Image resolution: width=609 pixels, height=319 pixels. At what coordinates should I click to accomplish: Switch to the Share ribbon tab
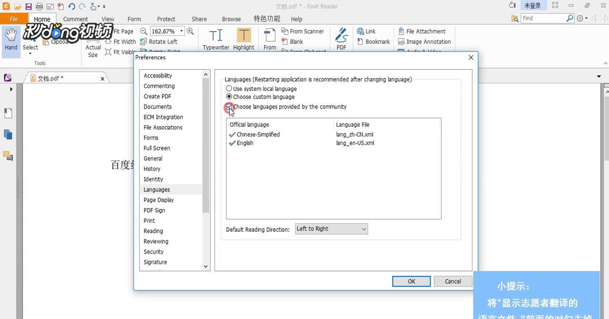coord(199,19)
